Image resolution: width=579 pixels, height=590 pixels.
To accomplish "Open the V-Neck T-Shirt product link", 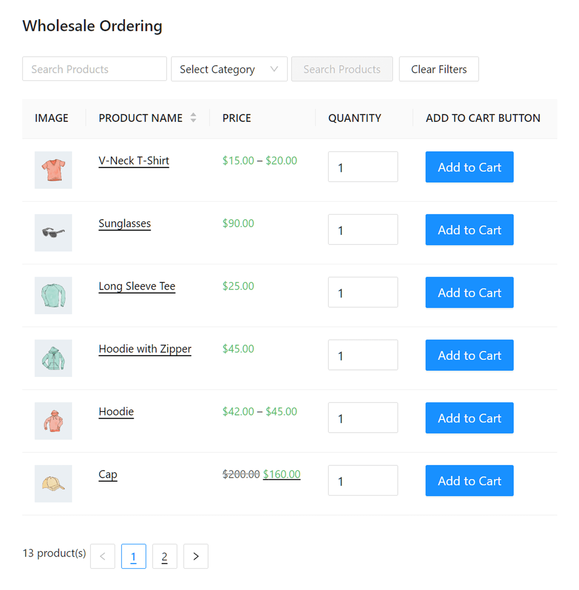I will 134,161.
